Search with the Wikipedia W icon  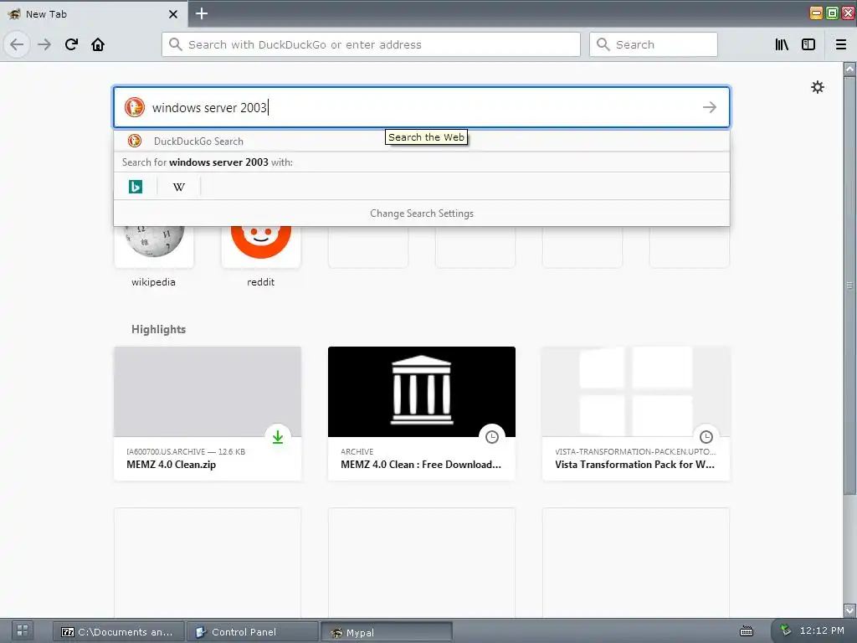click(179, 187)
